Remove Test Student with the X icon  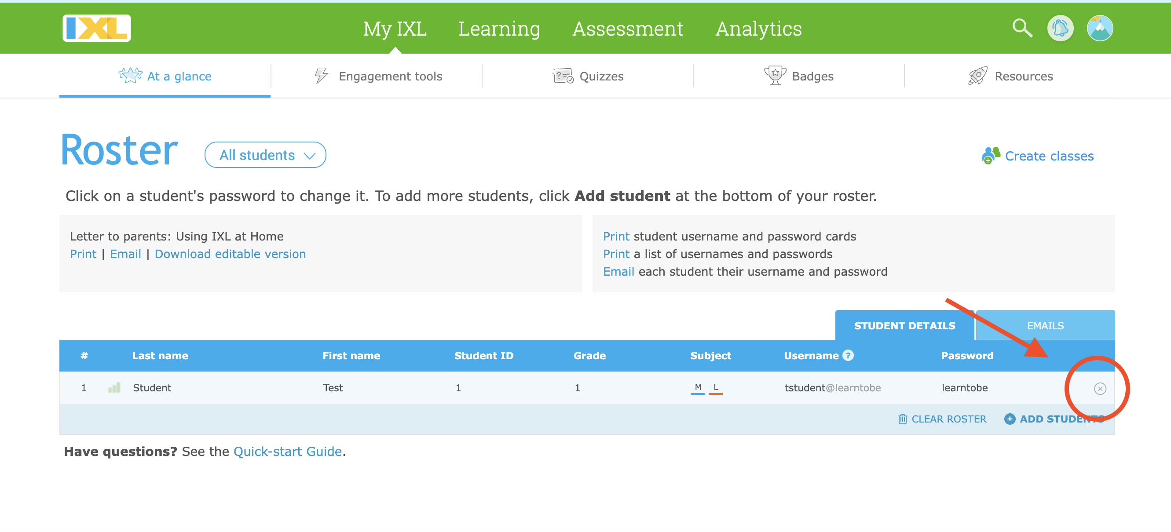[x=1100, y=388]
